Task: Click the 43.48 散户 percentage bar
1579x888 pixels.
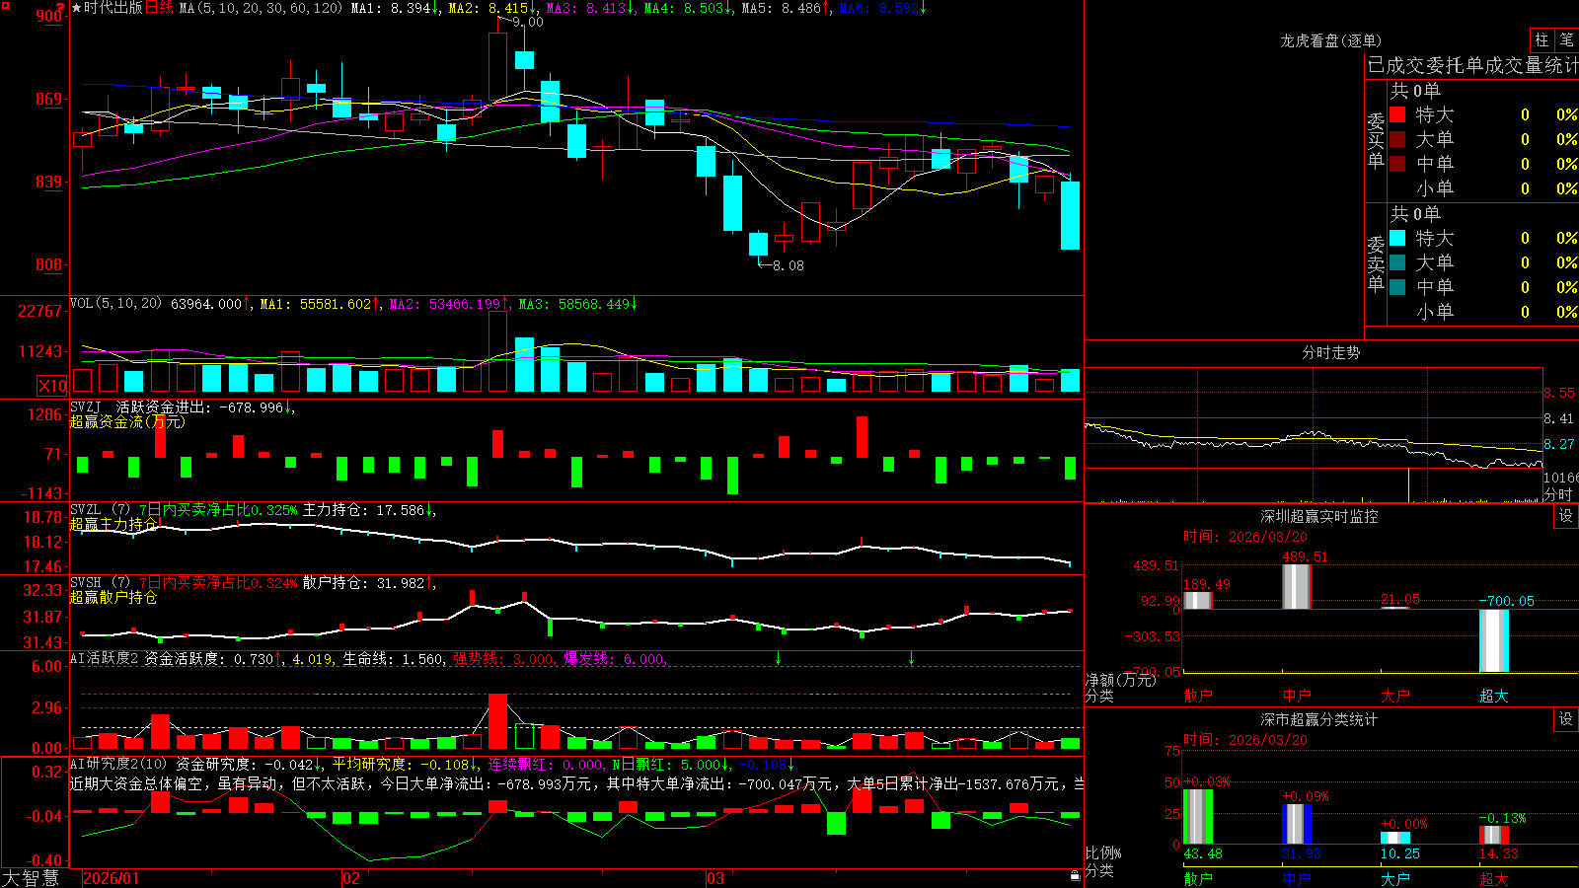Action: click(x=1197, y=817)
